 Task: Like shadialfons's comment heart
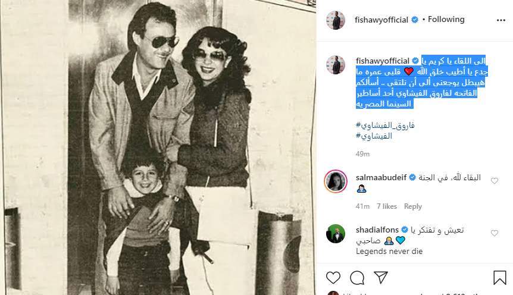(495, 233)
